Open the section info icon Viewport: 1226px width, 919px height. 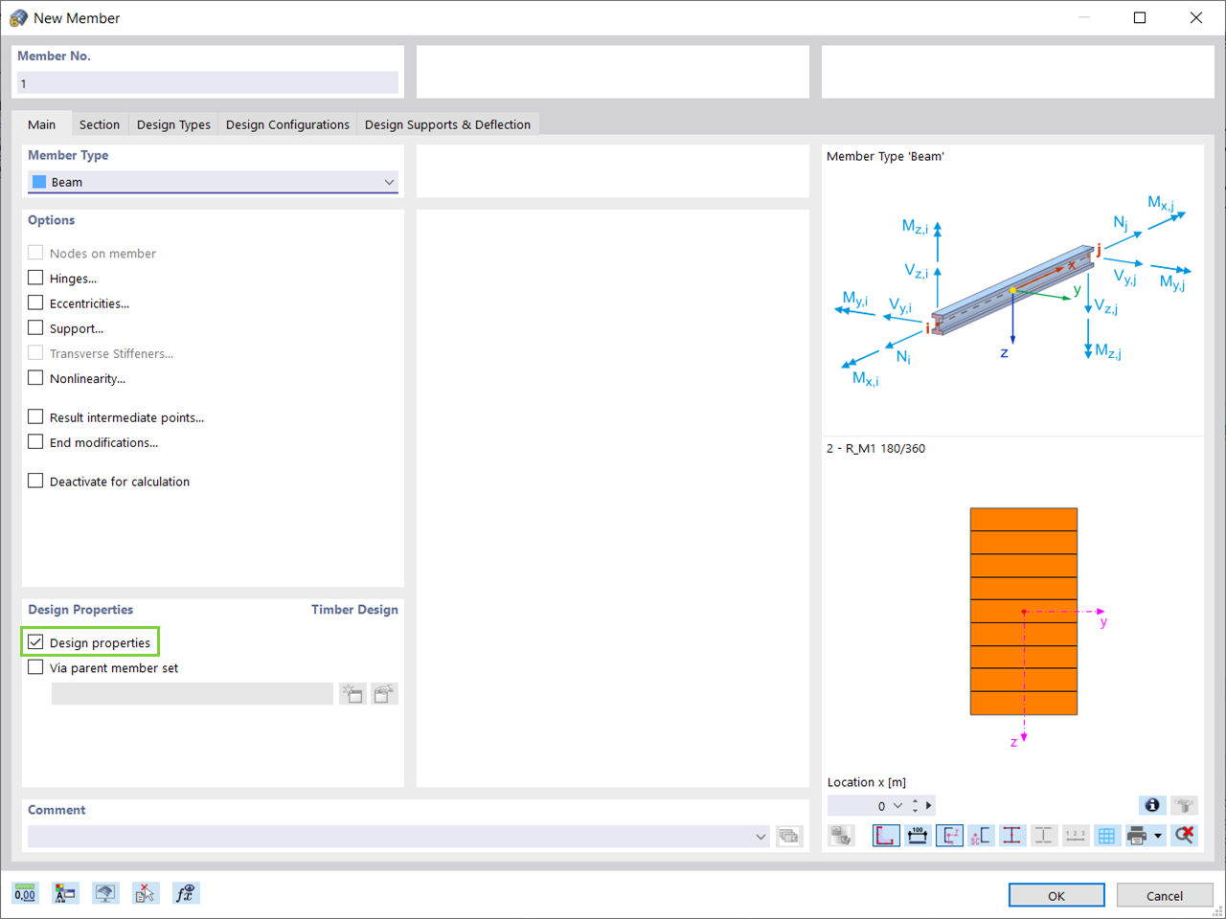pyautogui.click(x=1152, y=805)
